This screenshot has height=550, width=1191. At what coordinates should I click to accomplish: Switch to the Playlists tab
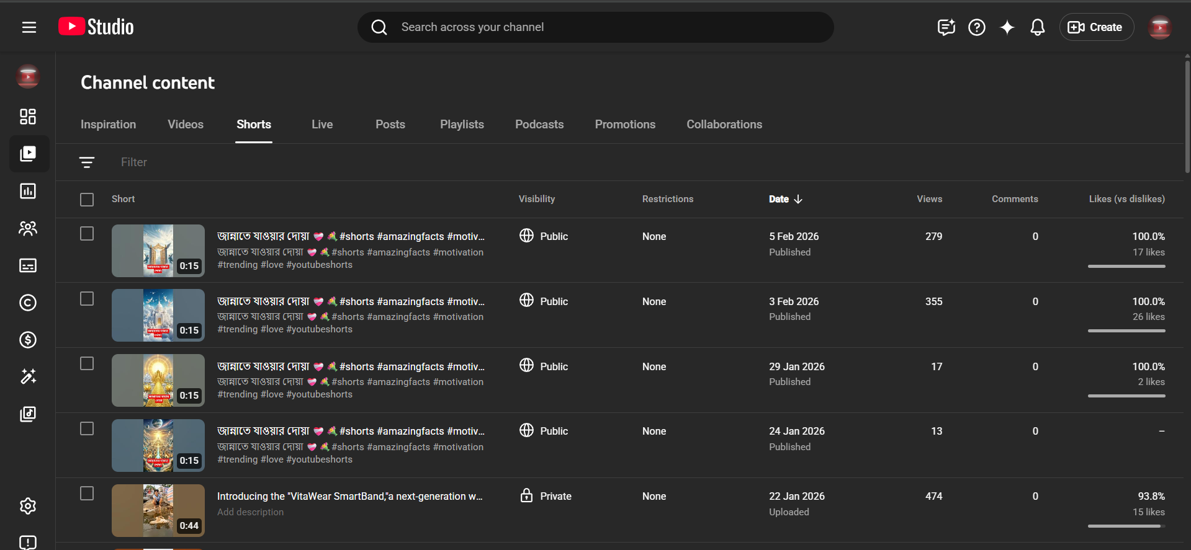[x=462, y=125]
